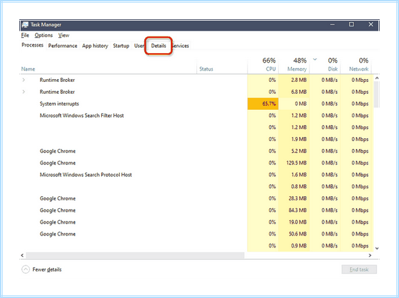Click the scroll down arrow of process list
The width and height of the screenshot is (399, 298).
[x=377, y=248]
